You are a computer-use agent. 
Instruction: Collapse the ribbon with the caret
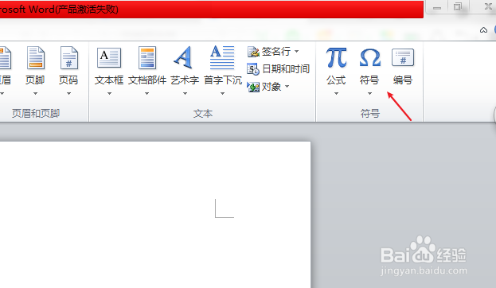[483, 30]
